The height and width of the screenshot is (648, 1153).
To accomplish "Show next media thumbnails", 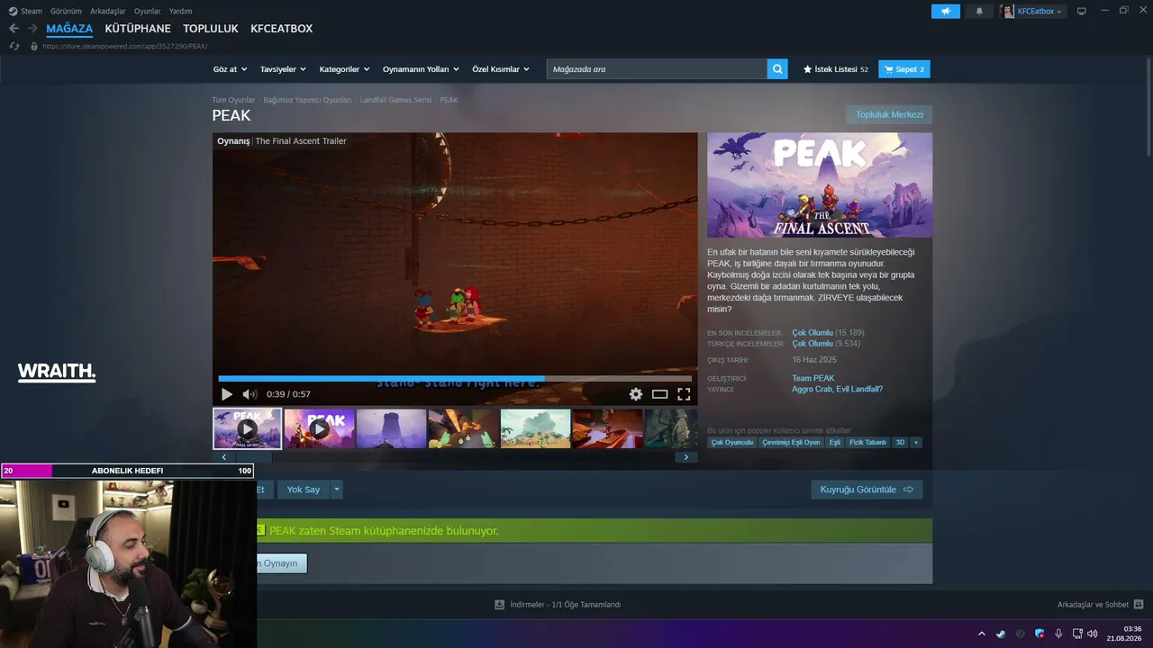I will click(686, 457).
